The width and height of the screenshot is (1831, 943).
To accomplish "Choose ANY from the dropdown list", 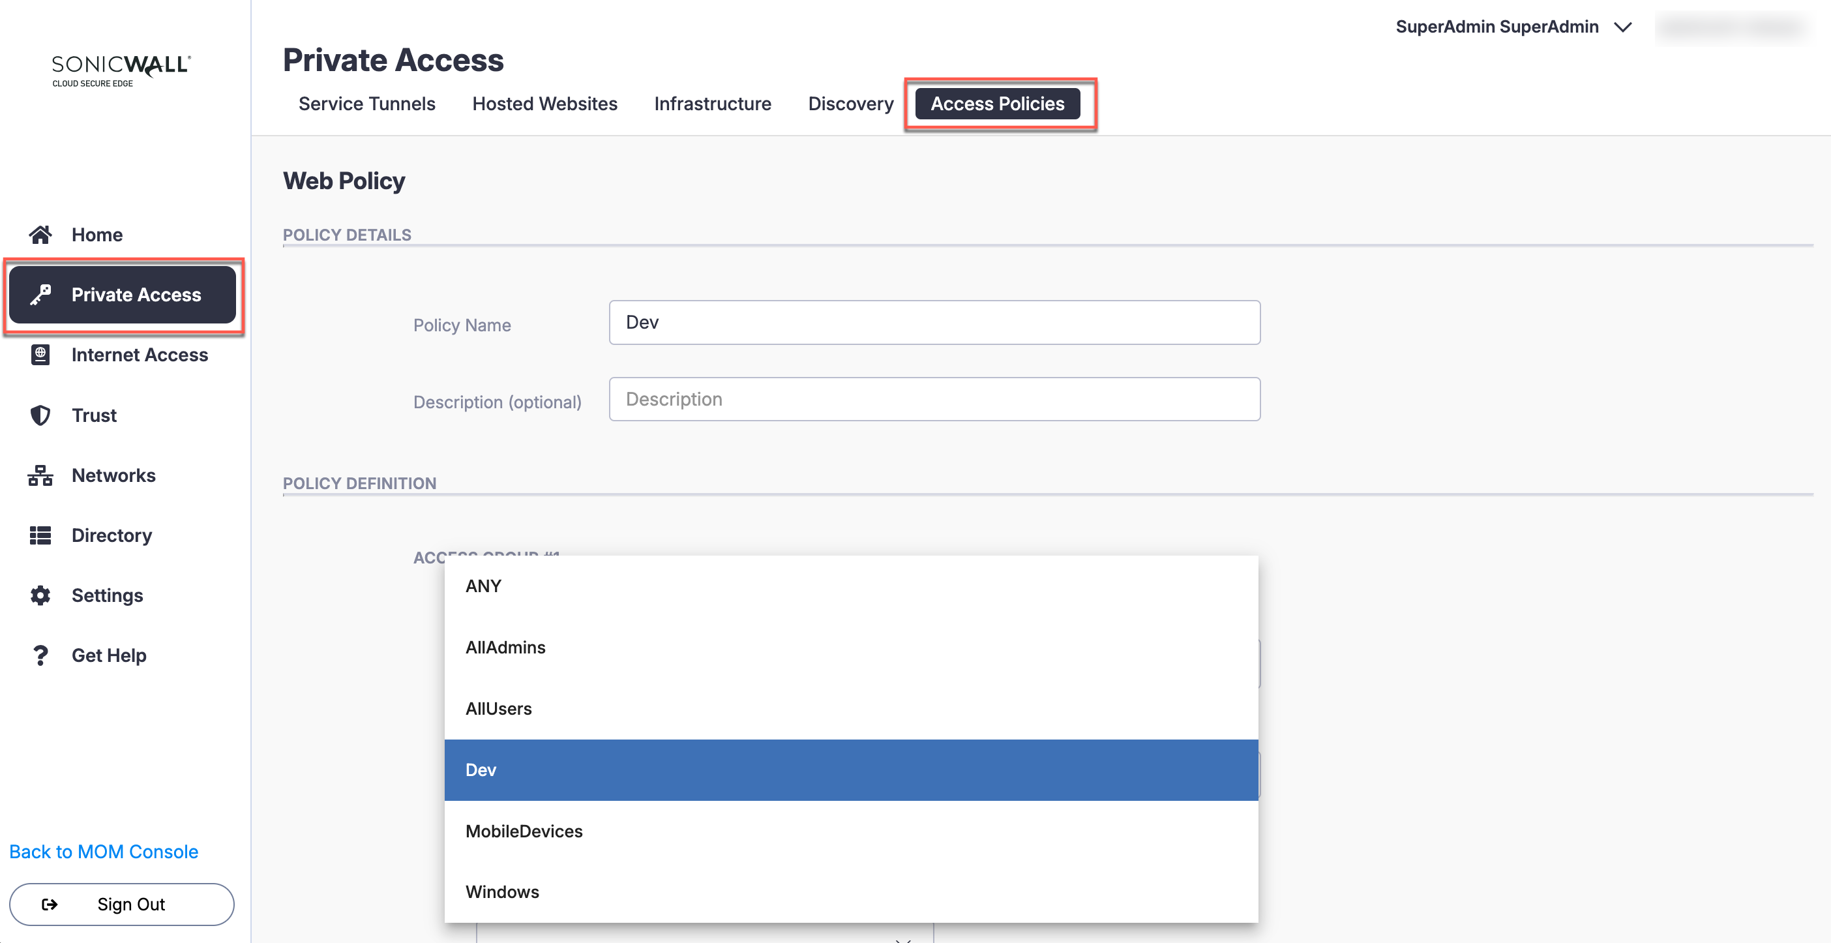I will (x=851, y=586).
